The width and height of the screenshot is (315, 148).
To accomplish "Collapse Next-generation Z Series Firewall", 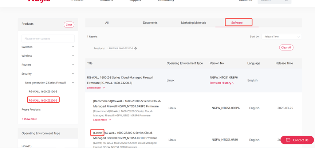I will click(73, 83).
